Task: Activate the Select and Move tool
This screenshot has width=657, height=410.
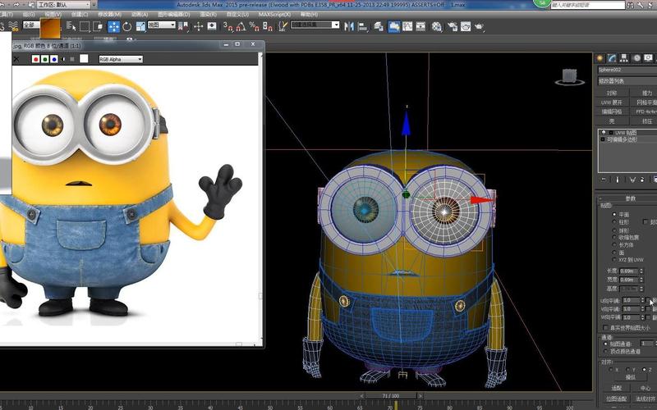Action: [x=113, y=27]
